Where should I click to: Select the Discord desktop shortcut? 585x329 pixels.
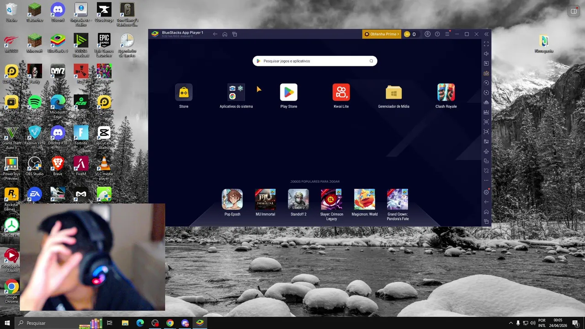[x=58, y=13]
